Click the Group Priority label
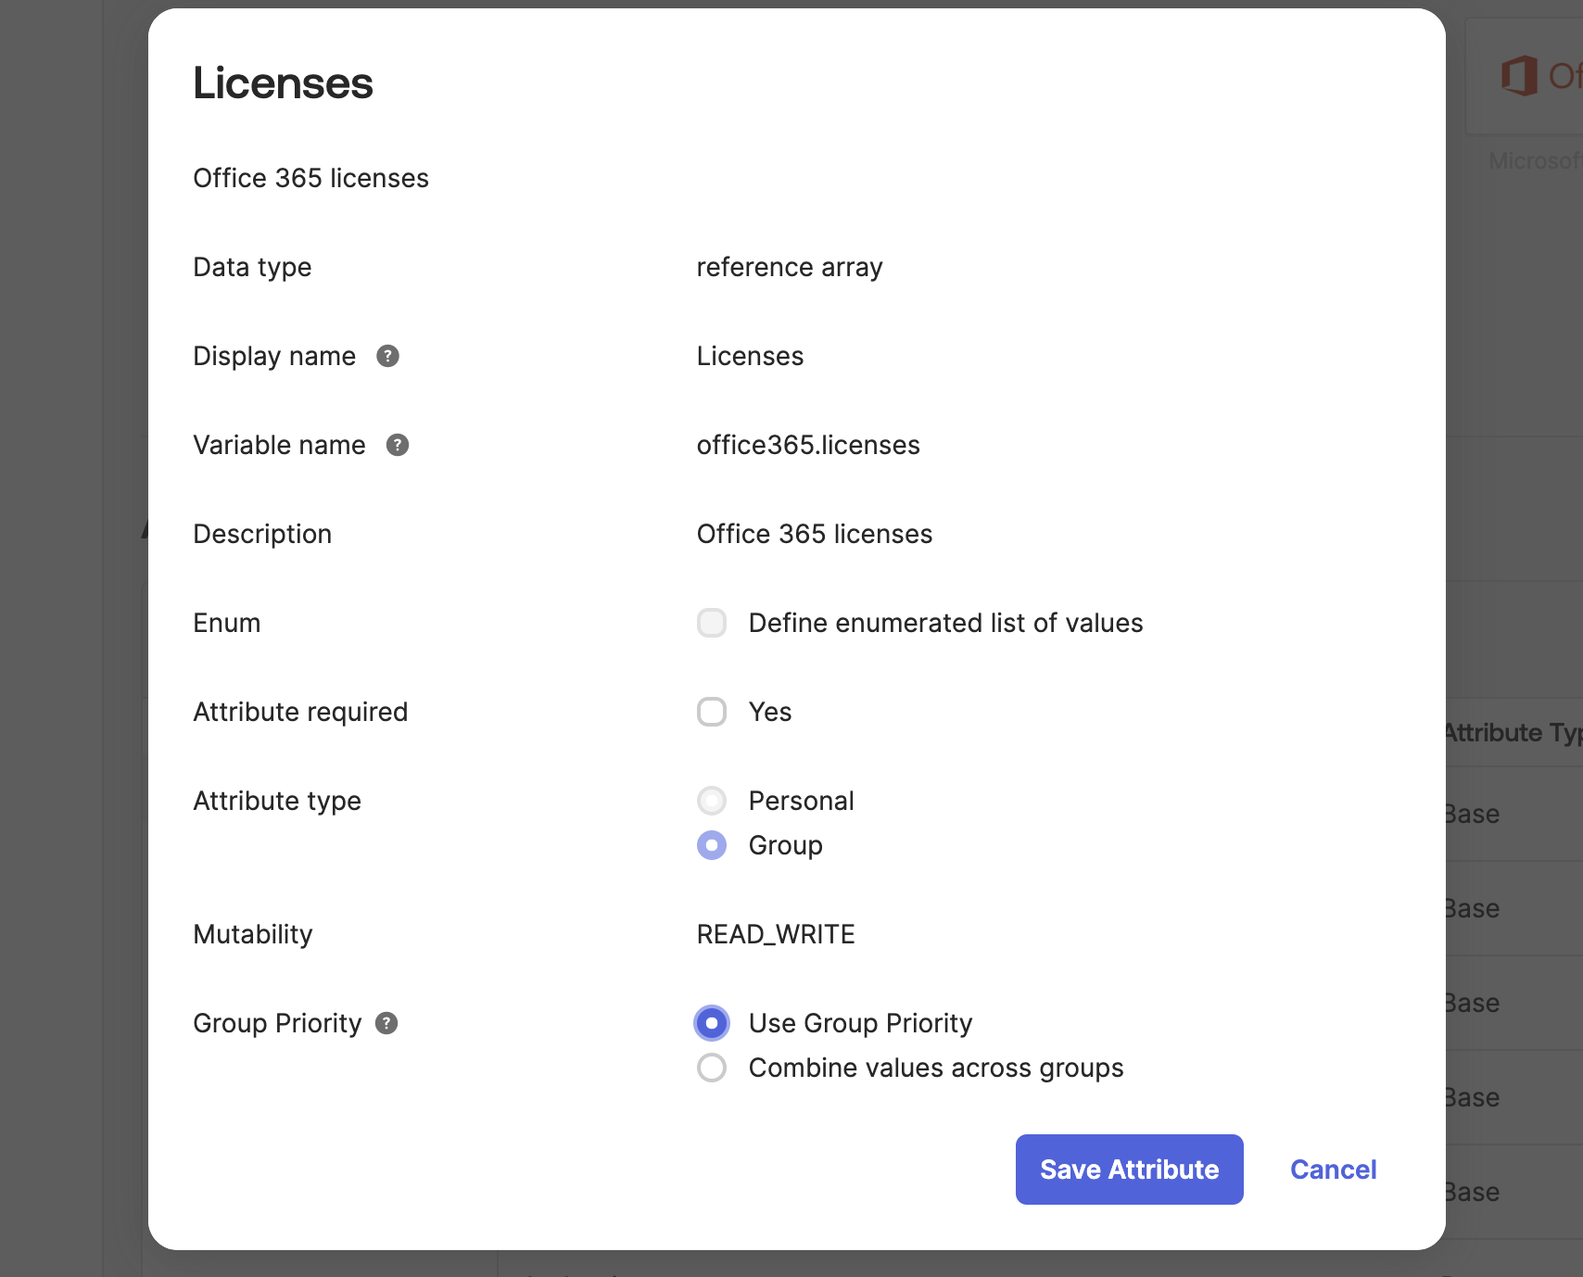 click(x=277, y=1023)
